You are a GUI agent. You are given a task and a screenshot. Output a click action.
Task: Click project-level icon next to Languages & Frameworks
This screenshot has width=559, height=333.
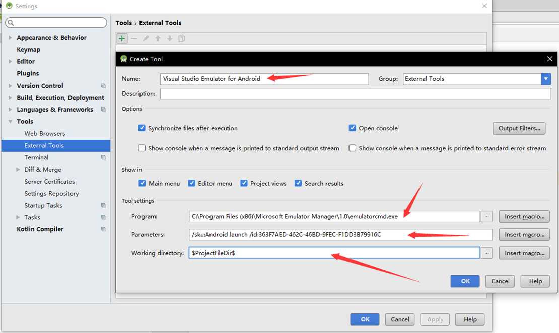103,109
